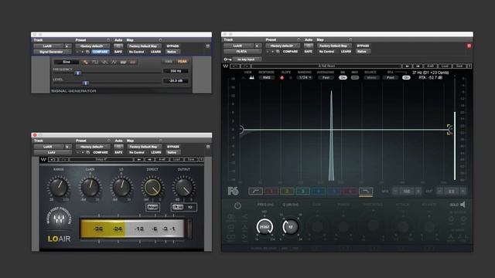Click the SOLO speaker icon in F6
The width and height of the screenshot is (495, 278).
pyautogui.click(x=463, y=205)
